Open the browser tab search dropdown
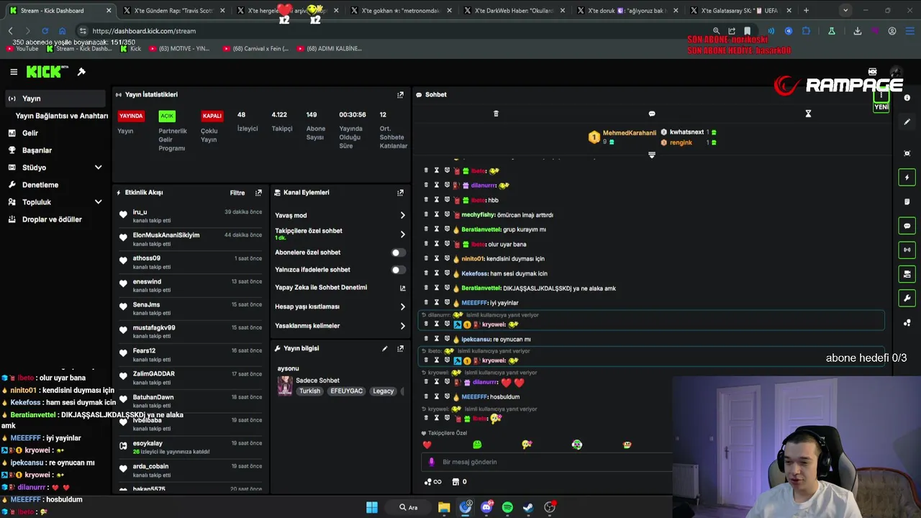 [845, 10]
